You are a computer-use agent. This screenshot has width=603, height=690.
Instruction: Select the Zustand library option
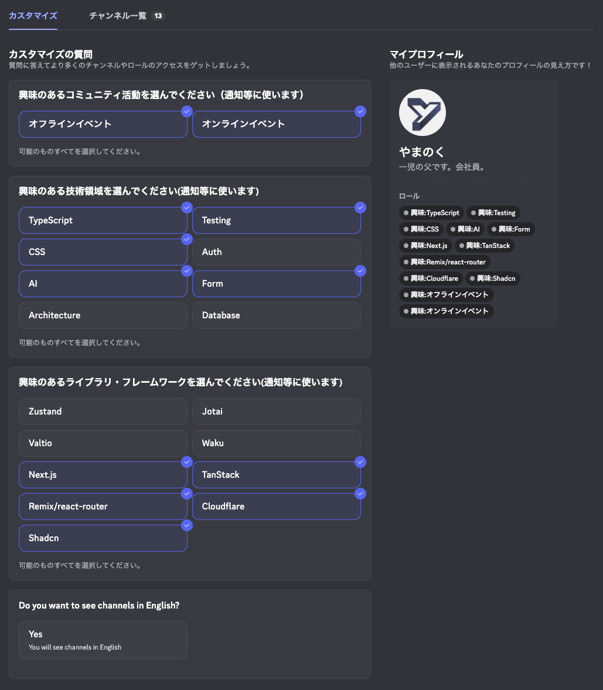(103, 411)
